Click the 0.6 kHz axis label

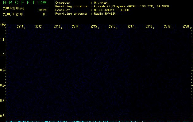click(x=2, y=116)
